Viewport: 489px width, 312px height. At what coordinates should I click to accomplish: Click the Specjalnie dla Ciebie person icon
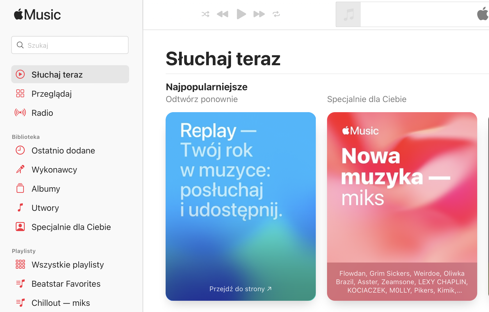pos(20,227)
